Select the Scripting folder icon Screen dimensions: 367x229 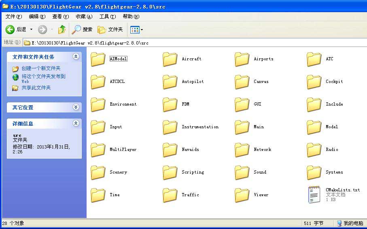click(x=170, y=173)
